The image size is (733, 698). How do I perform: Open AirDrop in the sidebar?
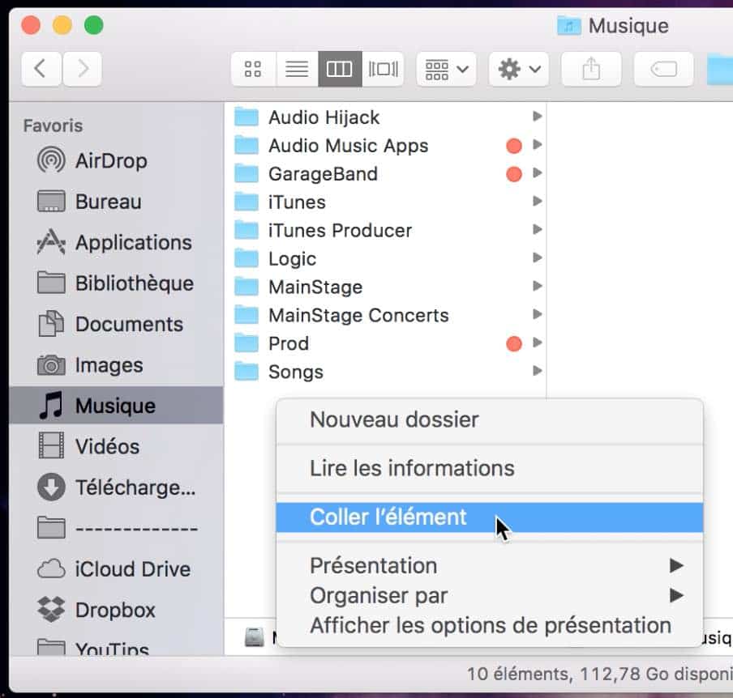(116, 160)
